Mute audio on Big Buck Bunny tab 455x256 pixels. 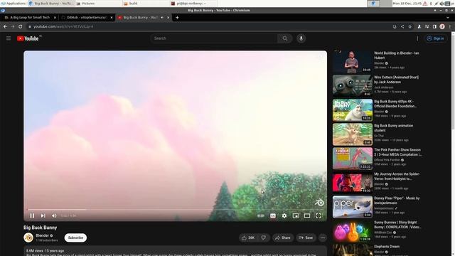point(162,17)
